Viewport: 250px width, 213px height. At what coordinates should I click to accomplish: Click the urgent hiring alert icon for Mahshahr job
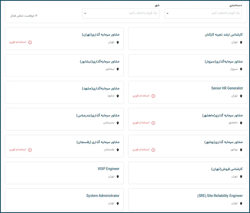click(x=153, y=123)
